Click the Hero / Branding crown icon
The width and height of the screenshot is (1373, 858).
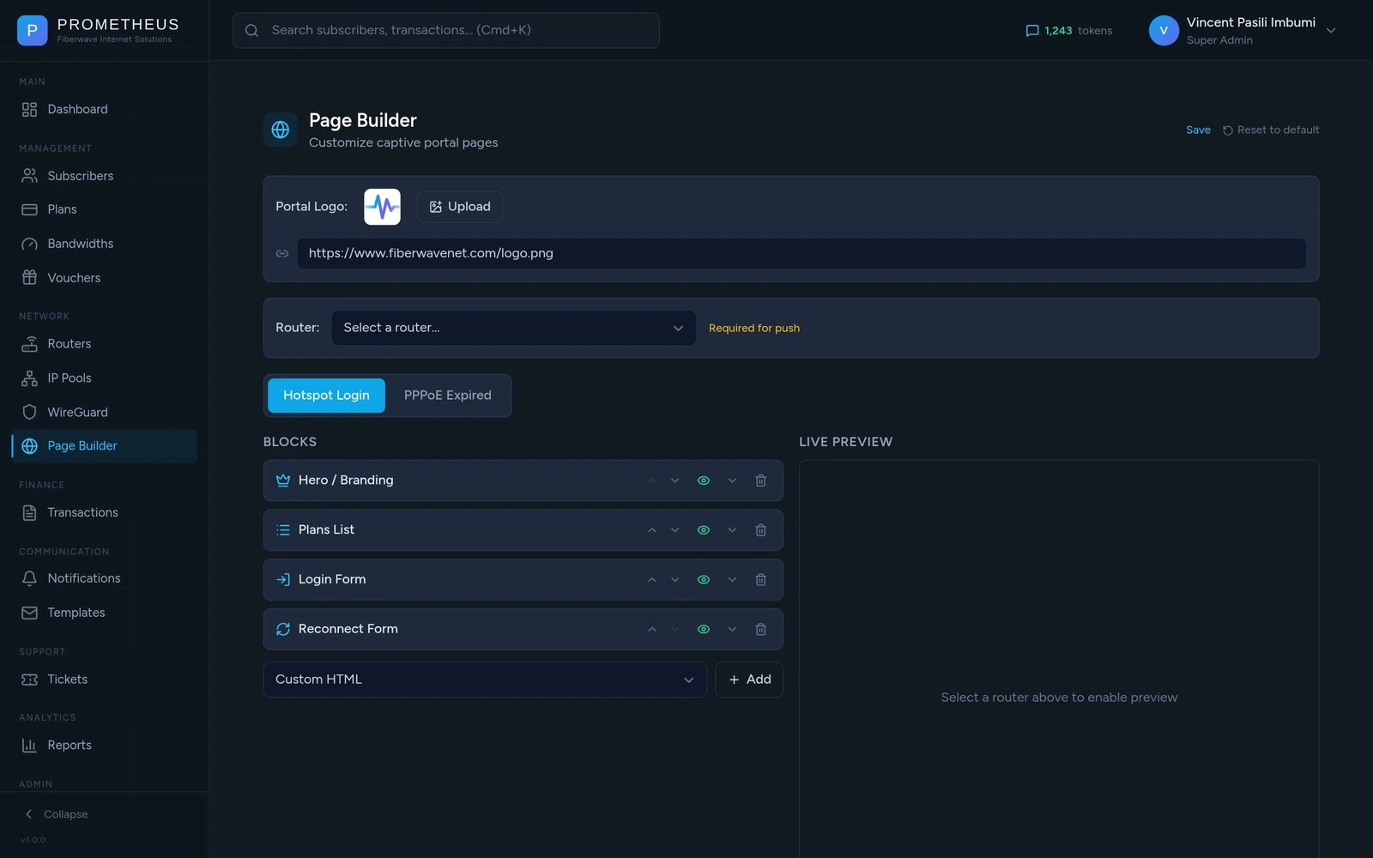pyautogui.click(x=282, y=480)
